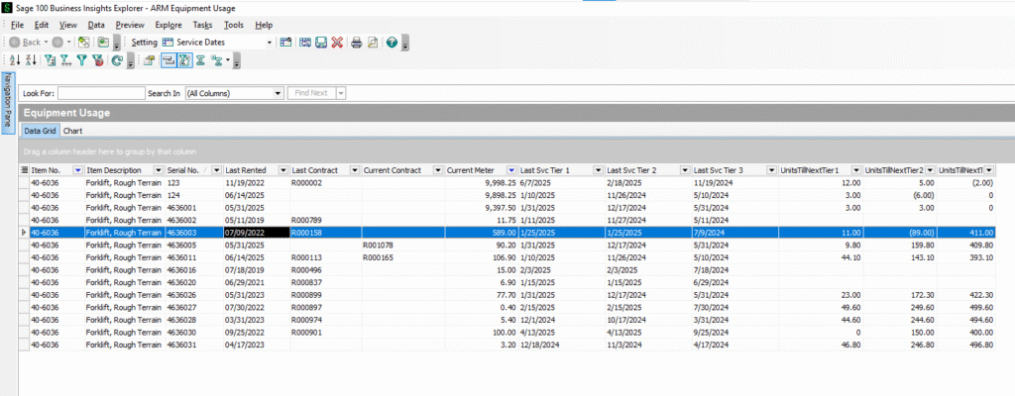Viewport: 1015px width, 396px height.
Task: Open the dropdown beside the summary options icon
Action: [x=228, y=60]
